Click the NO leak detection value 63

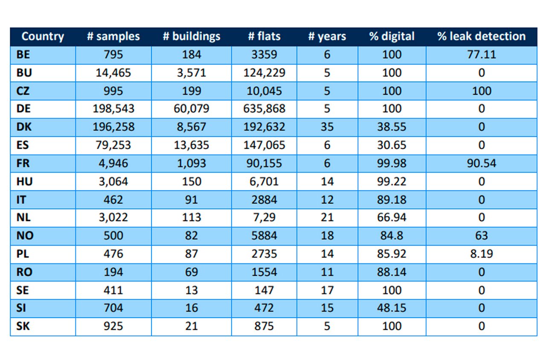tap(481, 236)
